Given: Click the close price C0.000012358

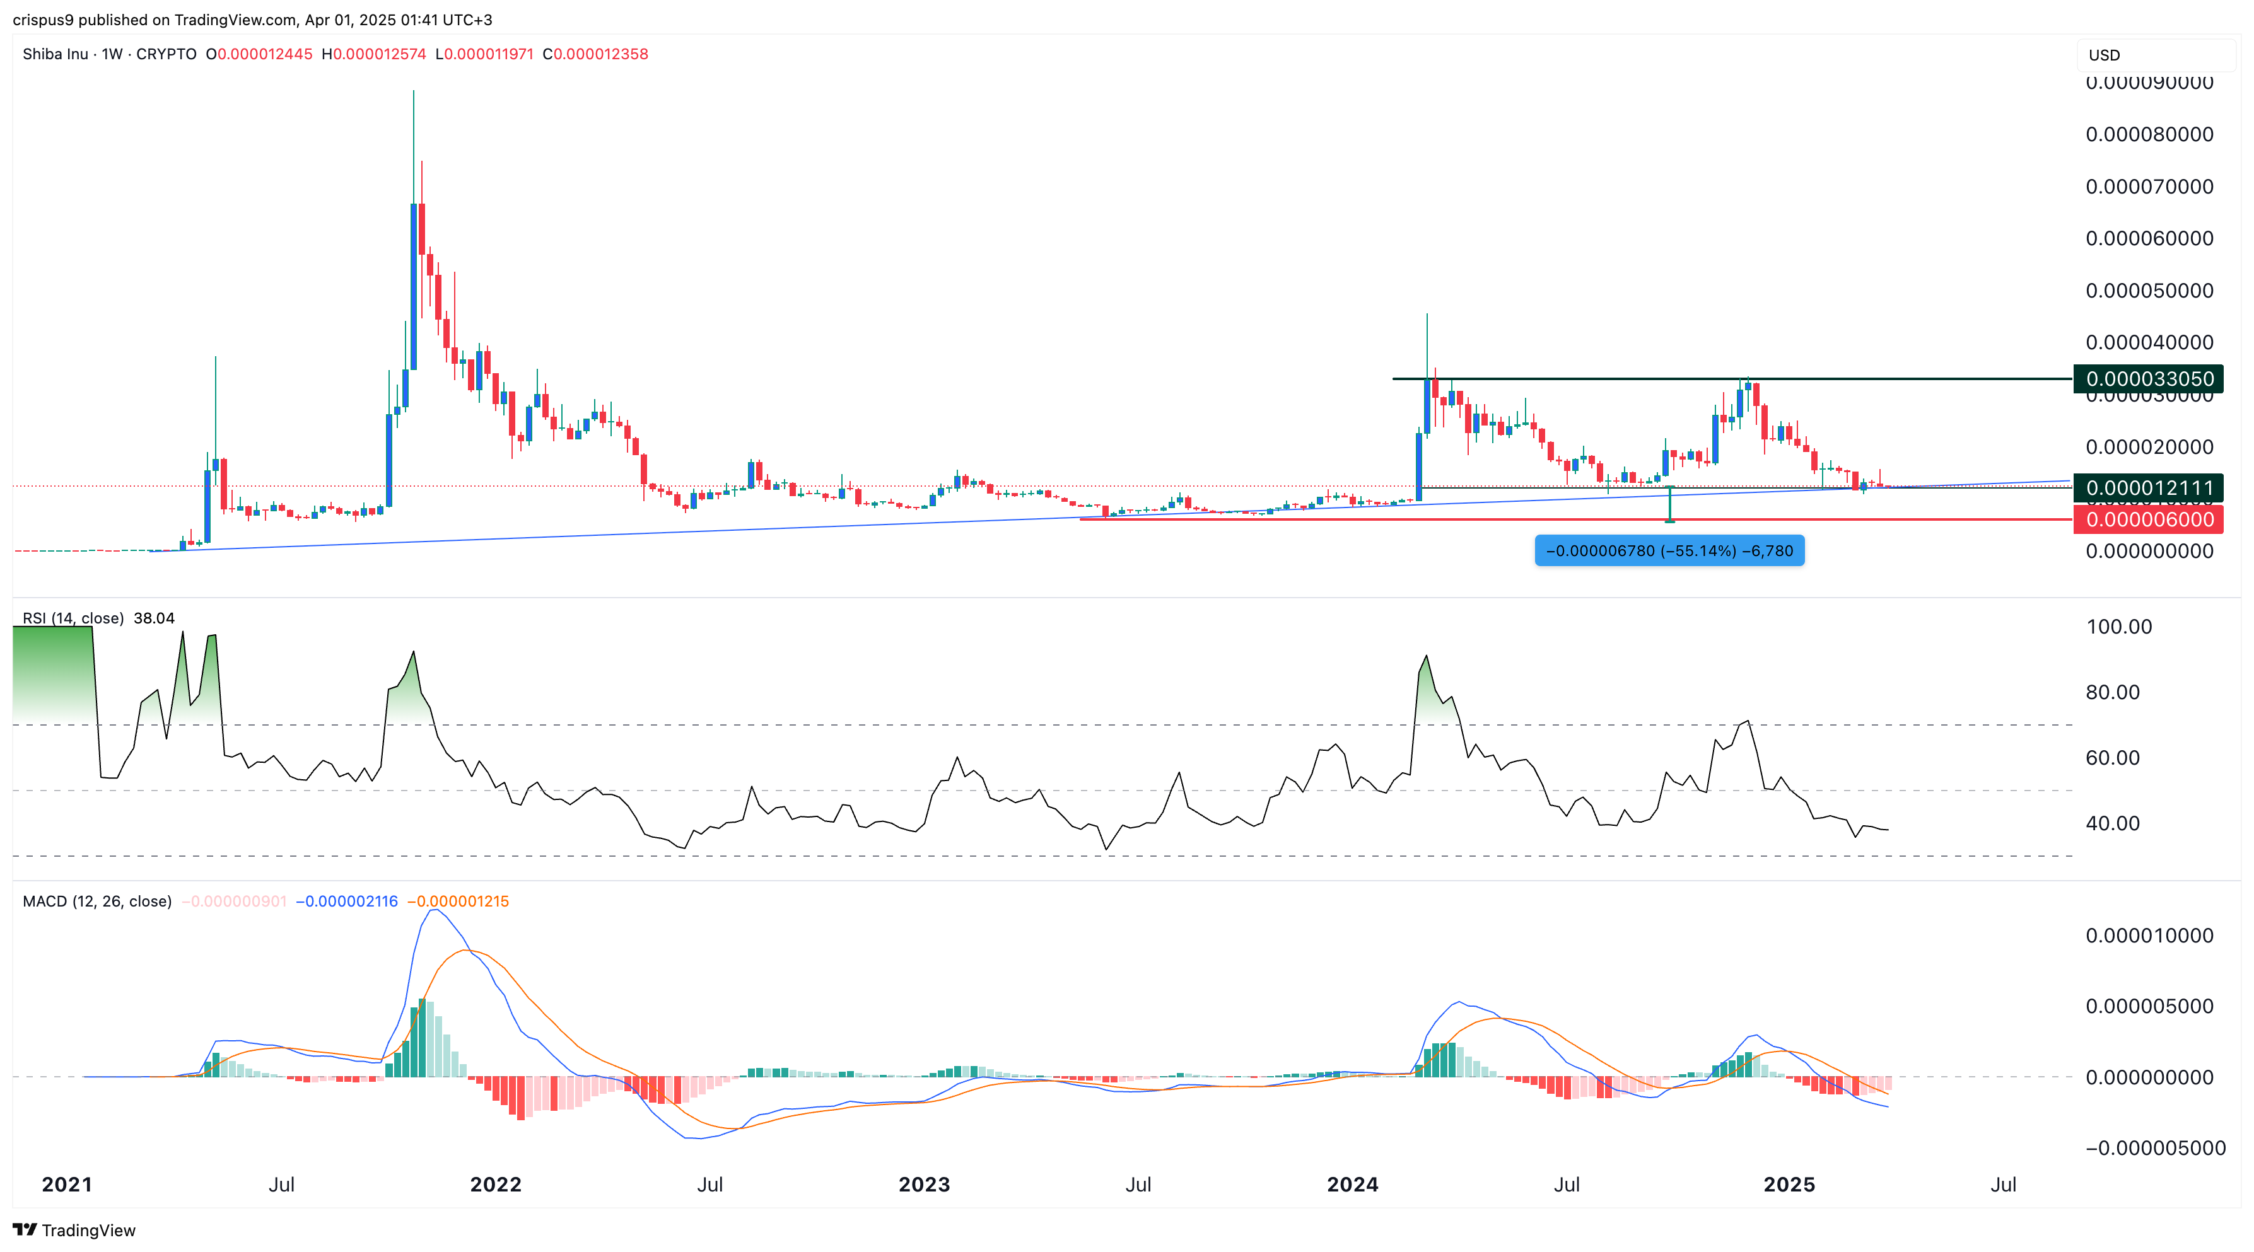Looking at the screenshot, I should click(x=595, y=54).
